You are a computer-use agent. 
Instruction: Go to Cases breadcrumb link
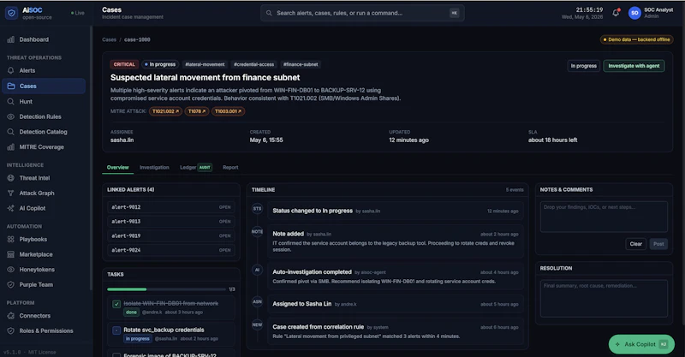pos(110,39)
